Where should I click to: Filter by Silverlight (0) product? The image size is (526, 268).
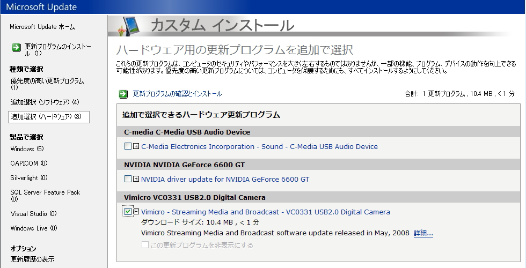pyautogui.click(x=29, y=178)
